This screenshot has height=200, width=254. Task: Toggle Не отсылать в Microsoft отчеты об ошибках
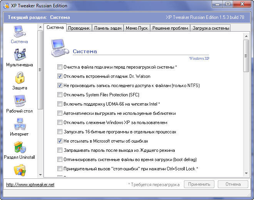point(60,141)
